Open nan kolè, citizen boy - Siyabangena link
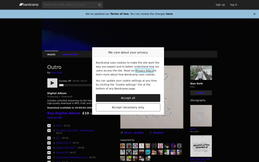 point(75,130)
